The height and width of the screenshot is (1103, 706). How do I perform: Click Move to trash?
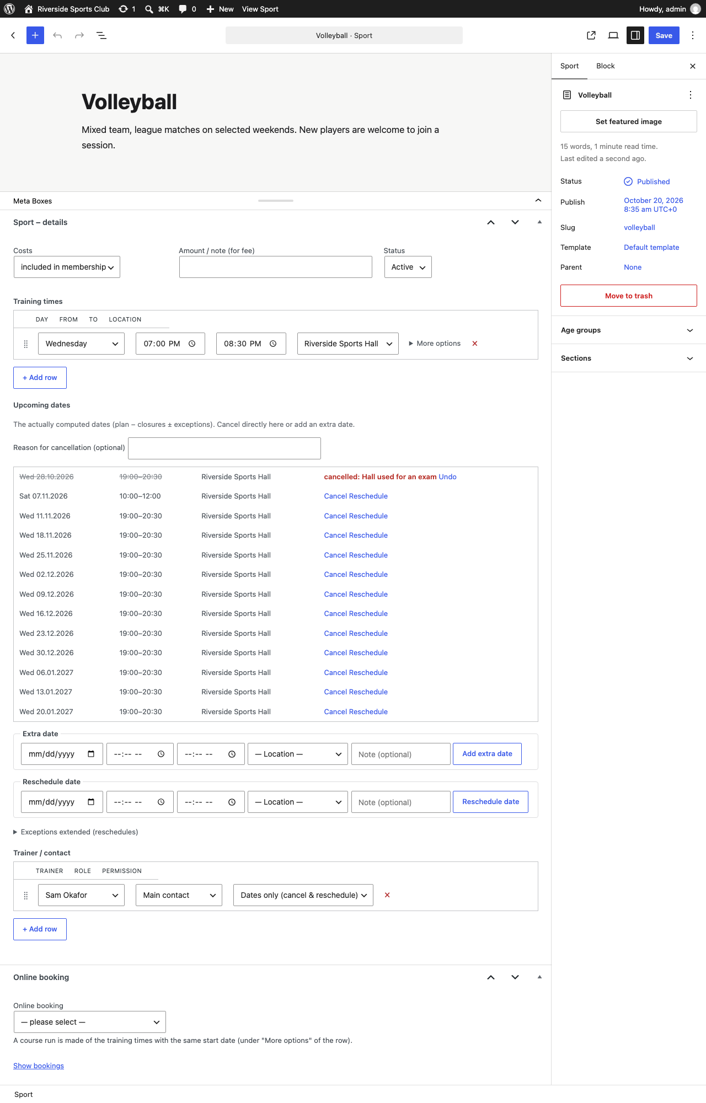(x=629, y=296)
